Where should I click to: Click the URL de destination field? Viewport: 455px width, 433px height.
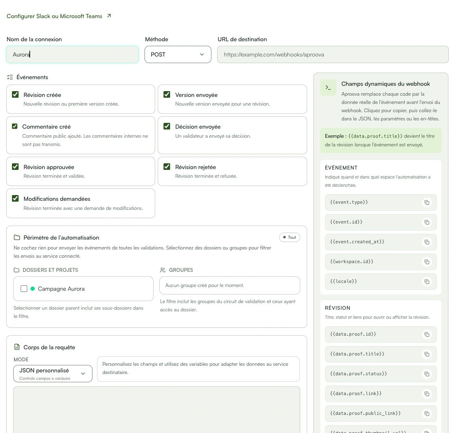tap(333, 54)
